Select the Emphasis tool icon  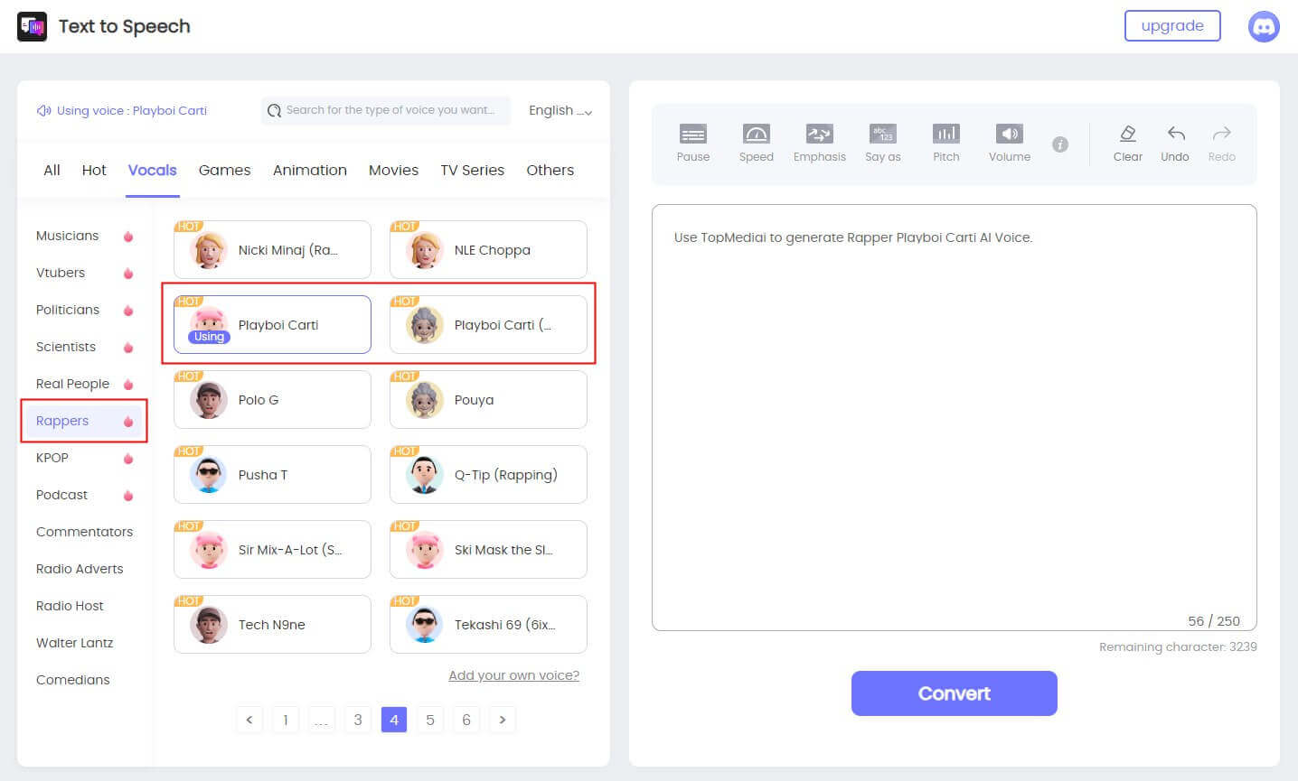click(819, 134)
